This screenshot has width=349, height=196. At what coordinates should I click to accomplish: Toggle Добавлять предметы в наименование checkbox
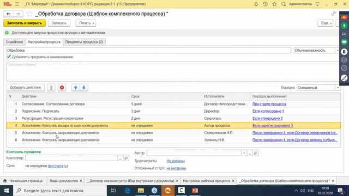[9, 57]
